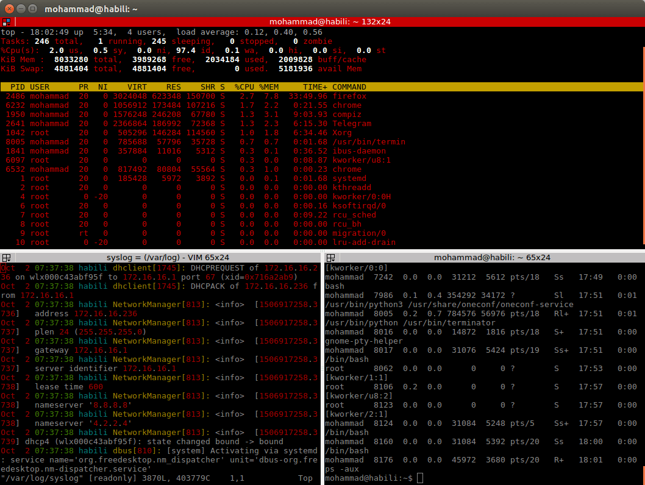The image size is (645, 485).
Task: Close the Terminator window
Action: coord(9,9)
